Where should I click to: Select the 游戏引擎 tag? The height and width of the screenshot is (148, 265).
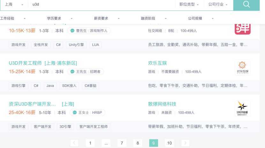coord(19,86)
